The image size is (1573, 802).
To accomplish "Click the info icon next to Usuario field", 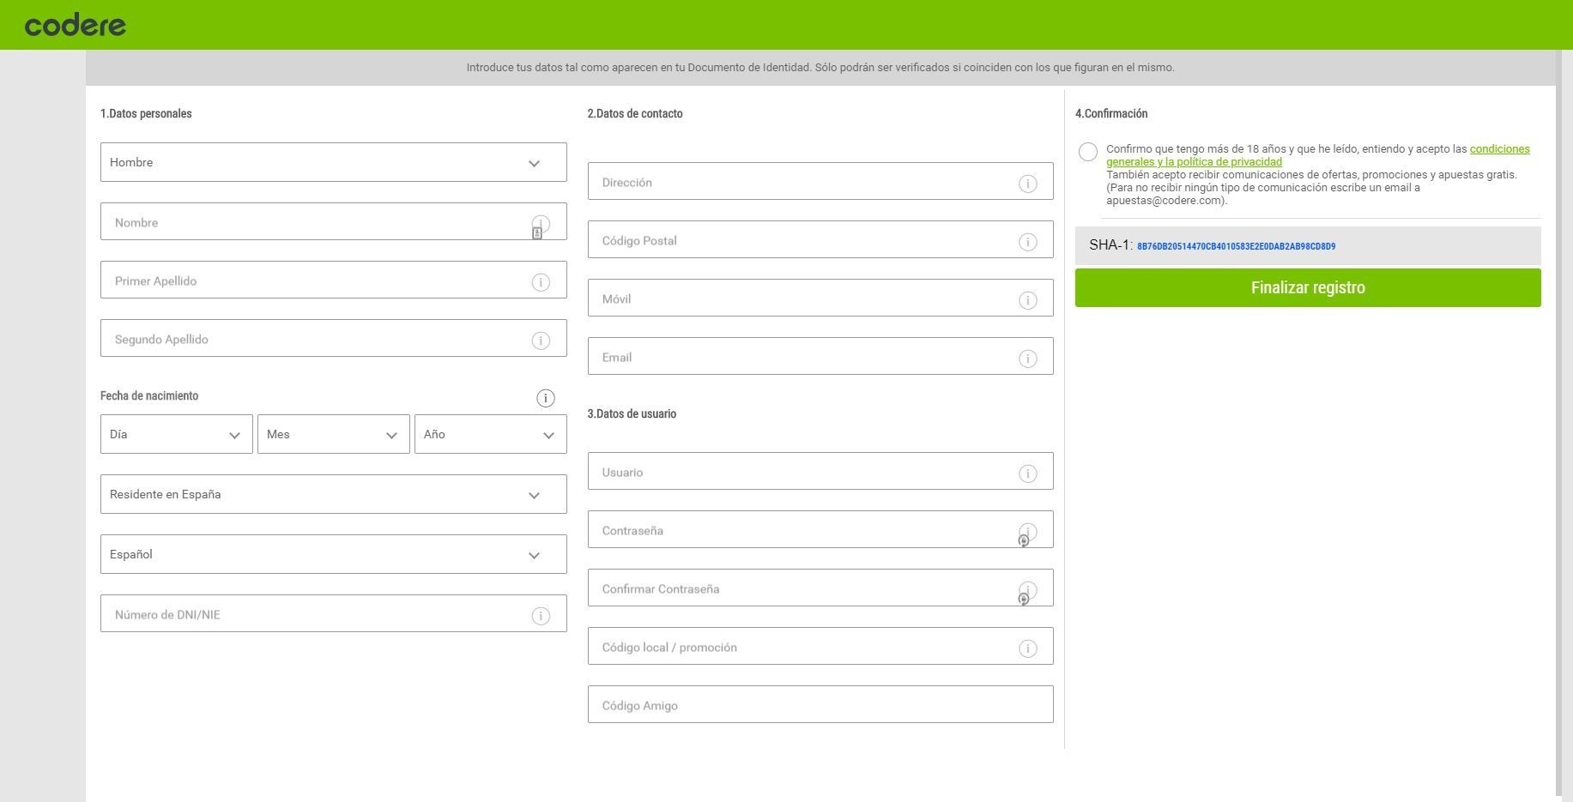I will [x=1027, y=473].
